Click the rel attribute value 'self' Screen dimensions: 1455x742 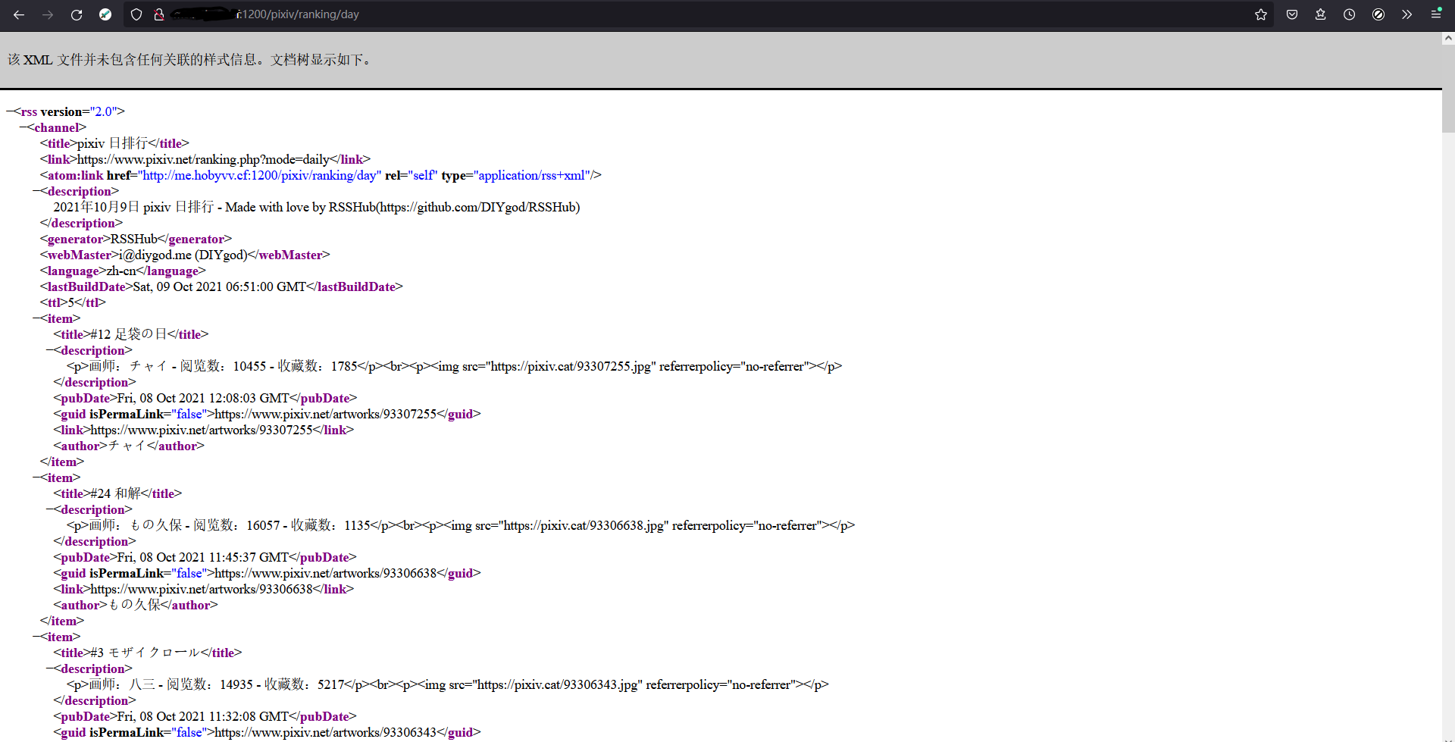423,175
